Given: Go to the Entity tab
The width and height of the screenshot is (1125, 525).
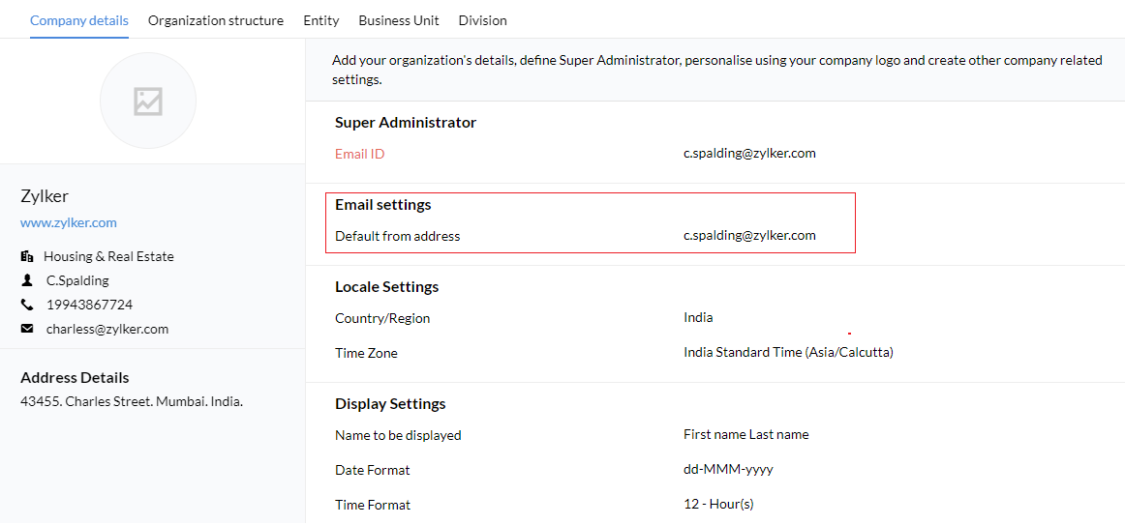Looking at the screenshot, I should point(321,20).
